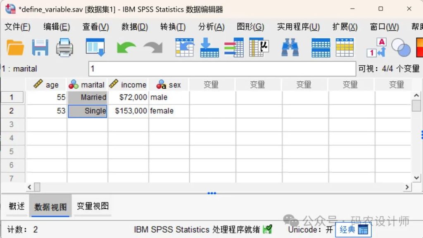Click the Open data file folder icon
Viewport: 423px width, 238px height.
[x=15, y=47]
